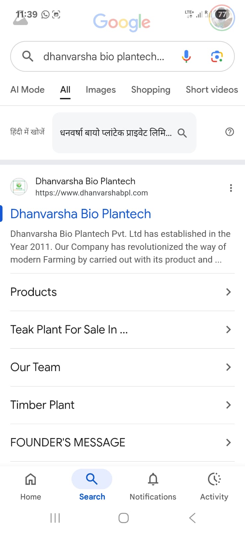This screenshot has width=245, height=533.
Task: Open the Hindi search help icon
Action: [229, 132]
